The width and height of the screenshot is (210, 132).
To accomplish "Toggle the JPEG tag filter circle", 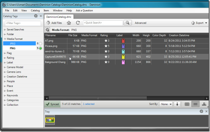I will coord(41,44).
